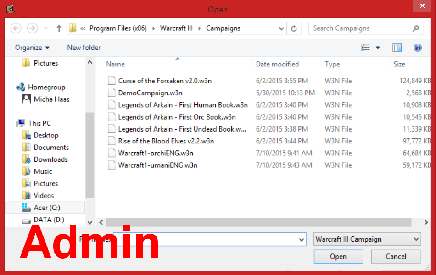The height and width of the screenshot is (275, 436).
Task: Open Music in the navigation pane
Action: [x=43, y=172]
